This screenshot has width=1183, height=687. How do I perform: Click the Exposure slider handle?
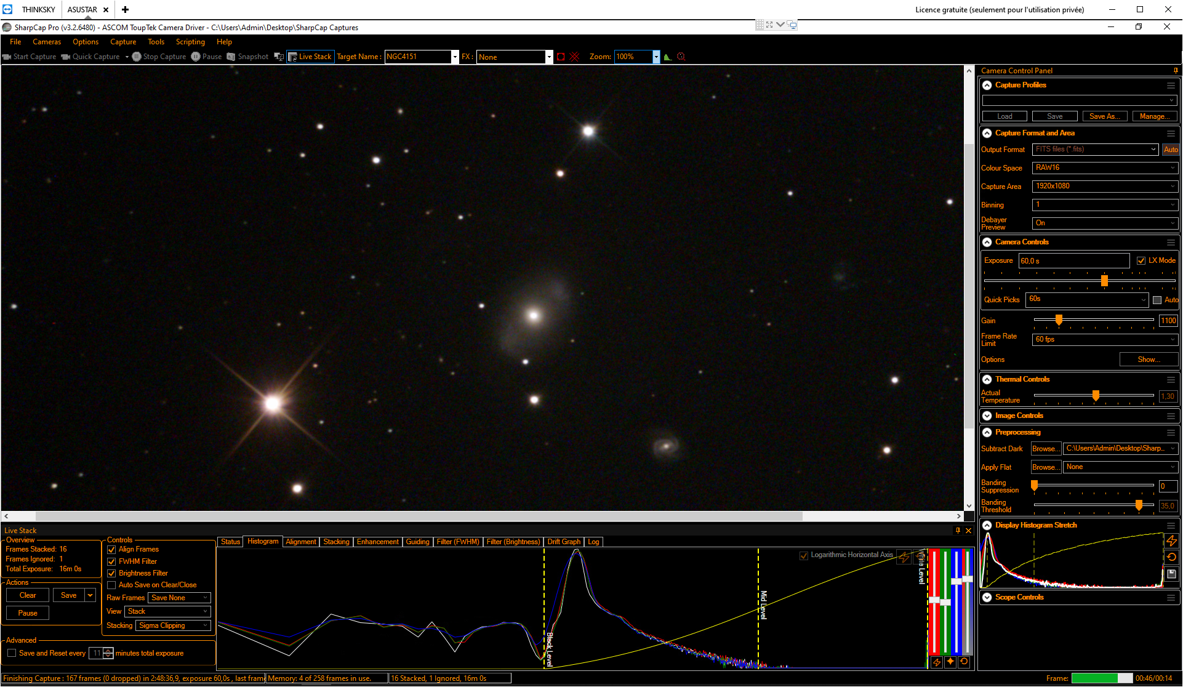point(1104,281)
